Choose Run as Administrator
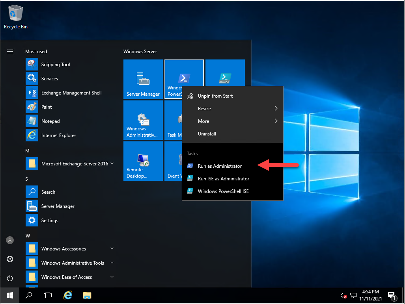Screen dimensions: 405x304 (x=233, y=166)
